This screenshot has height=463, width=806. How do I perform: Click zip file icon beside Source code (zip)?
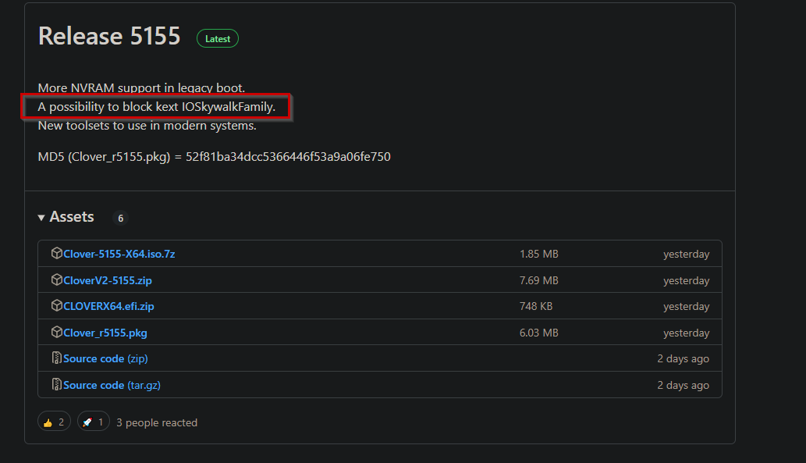coord(56,358)
